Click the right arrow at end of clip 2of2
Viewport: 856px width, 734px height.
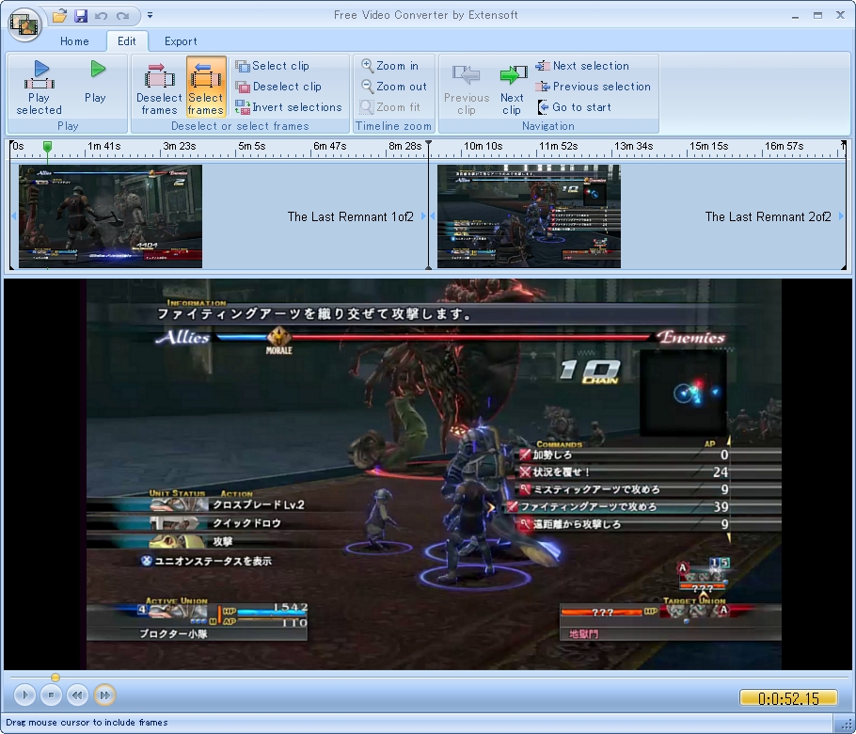(x=841, y=216)
